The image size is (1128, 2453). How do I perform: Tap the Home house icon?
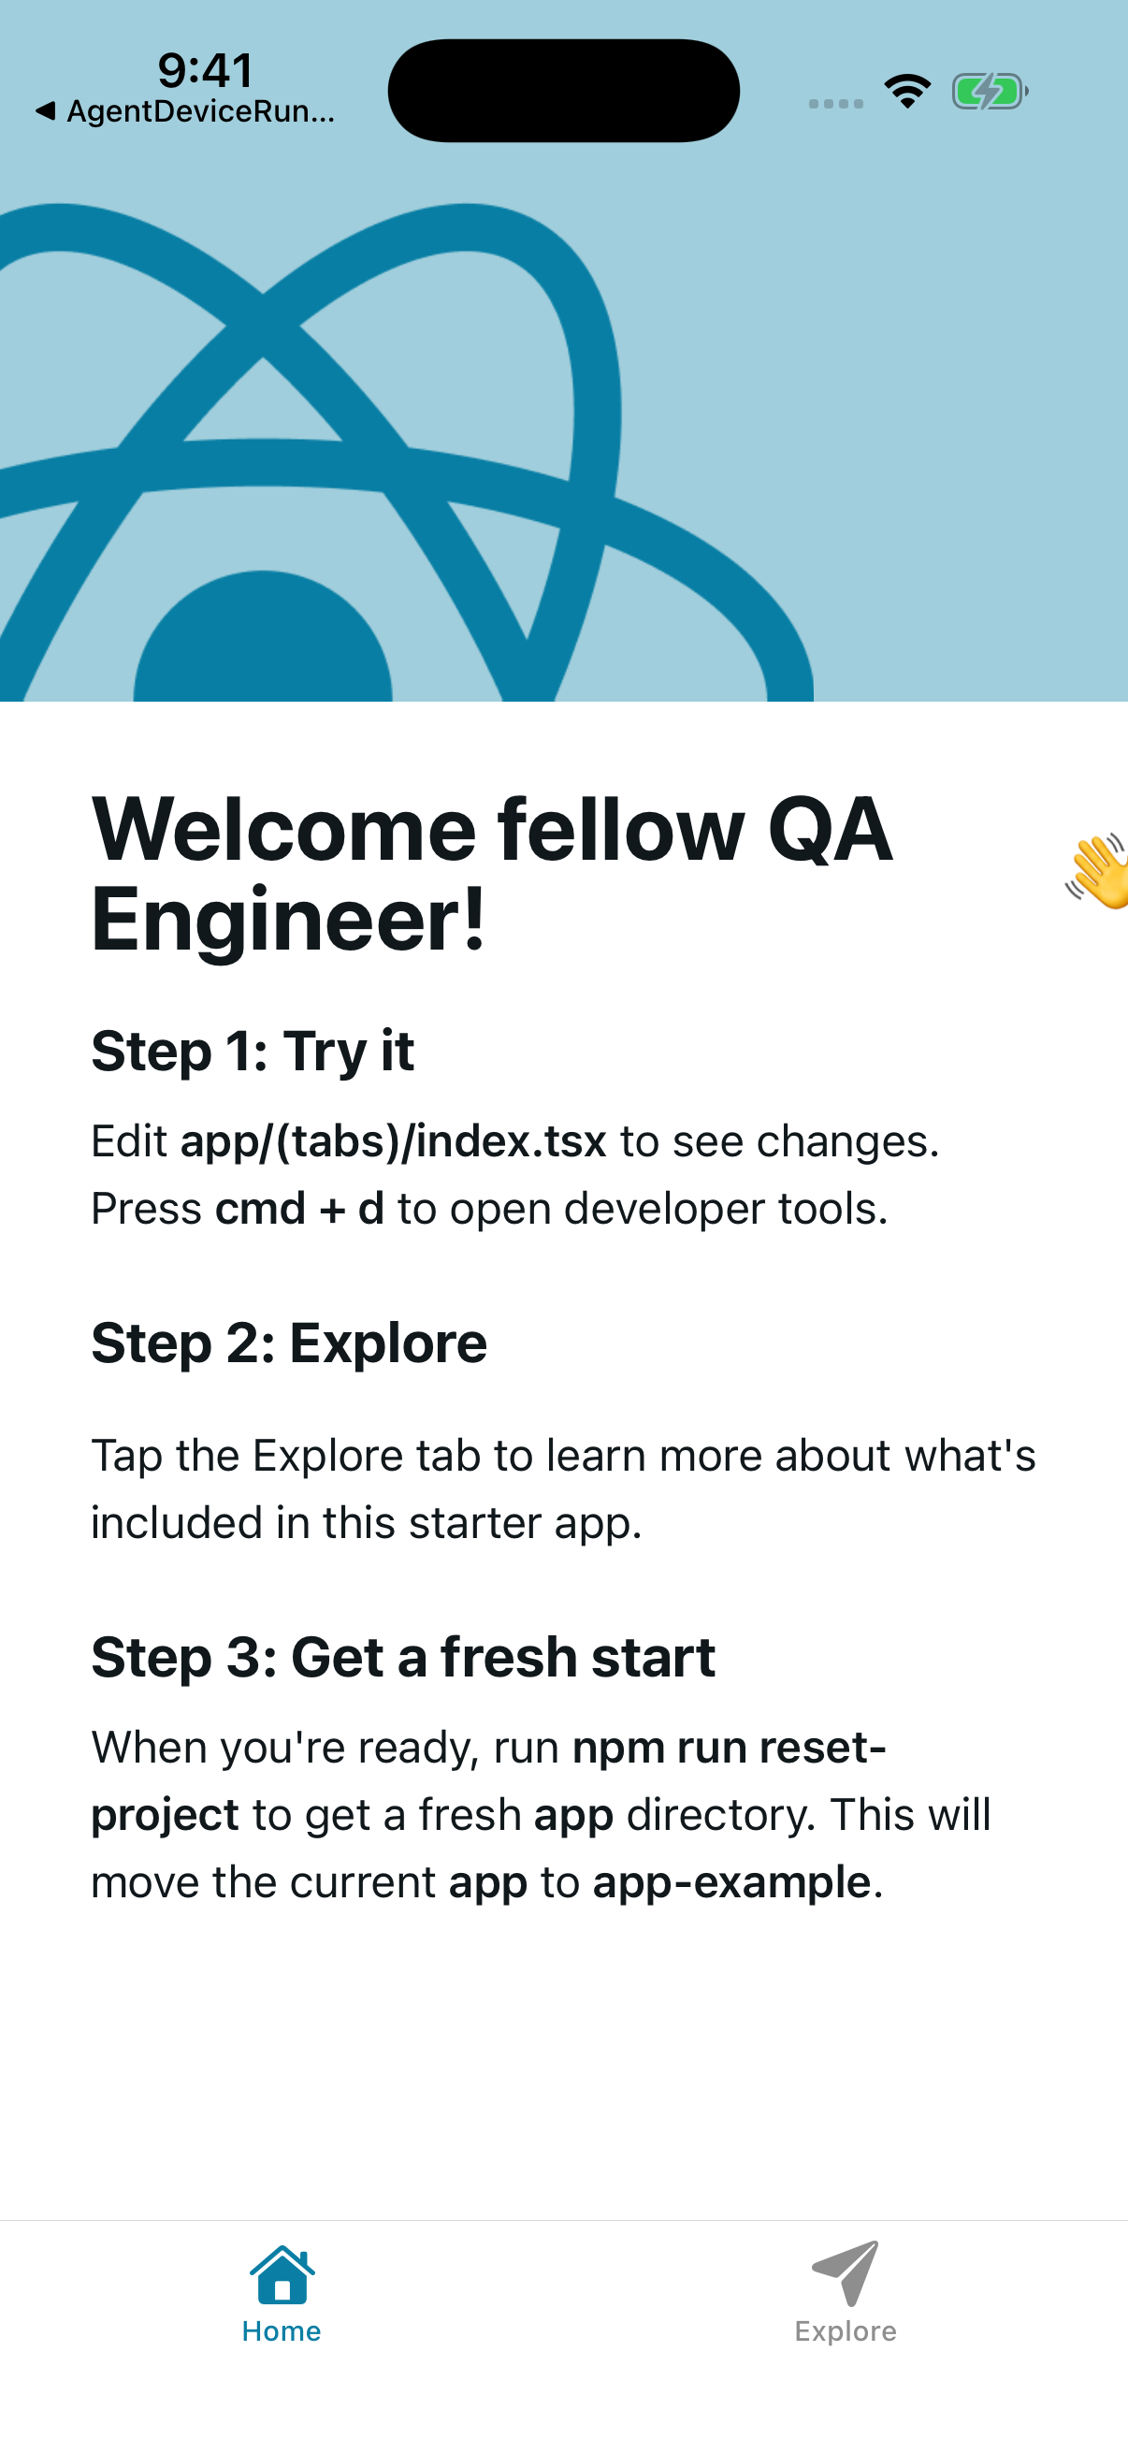282,2276
